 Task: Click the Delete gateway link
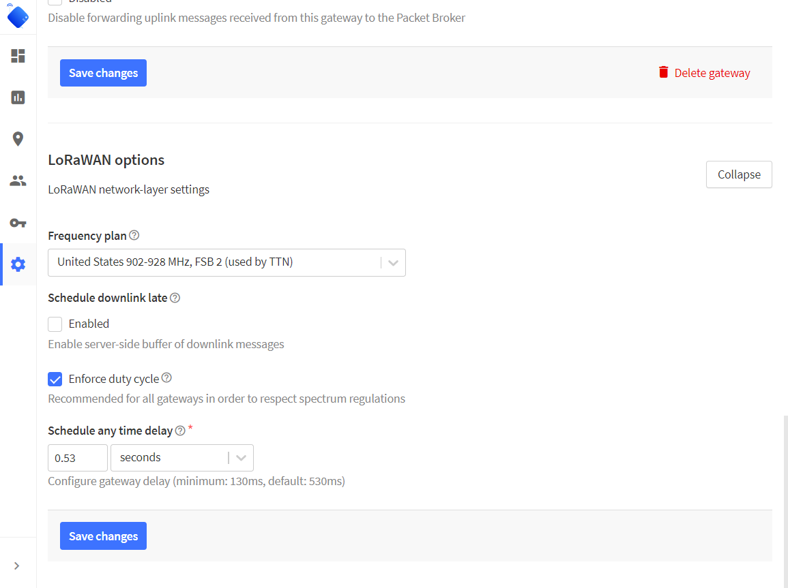[x=703, y=73]
